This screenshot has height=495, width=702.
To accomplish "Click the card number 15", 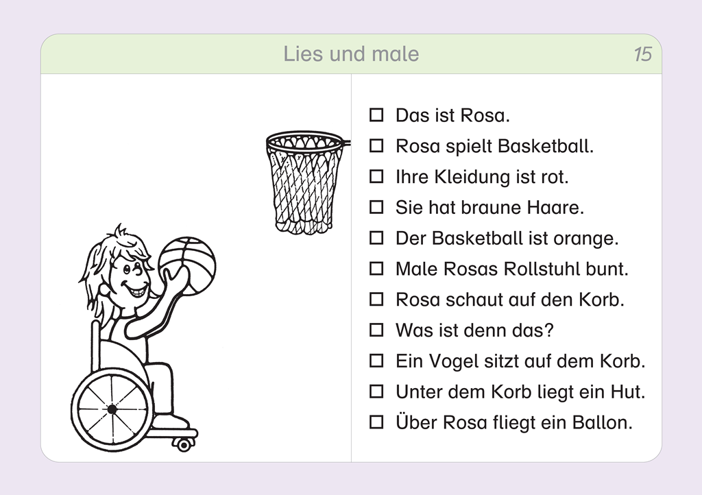I will tap(642, 54).
